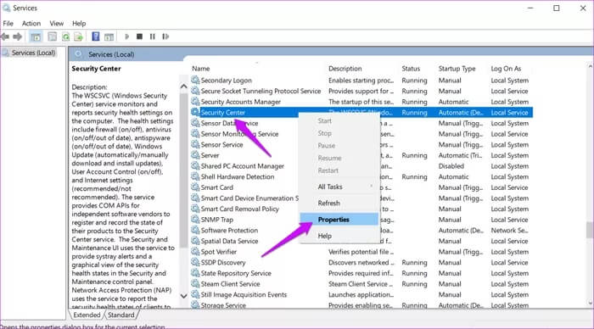Open the toolbar Help book icon
This screenshot has width=594, height=329.
(x=96, y=36)
